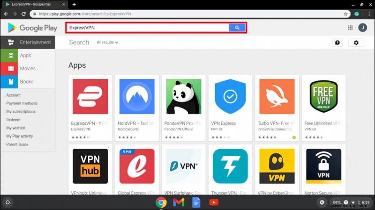Open the Entertainment section
The height and width of the screenshot is (210, 375).
pos(28,43)
